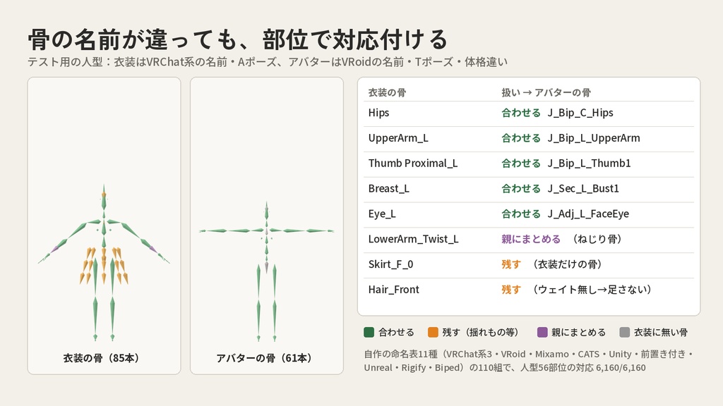Click J_Bip_L_UpperArm bone name
The image size is (723, 406).
594,138
